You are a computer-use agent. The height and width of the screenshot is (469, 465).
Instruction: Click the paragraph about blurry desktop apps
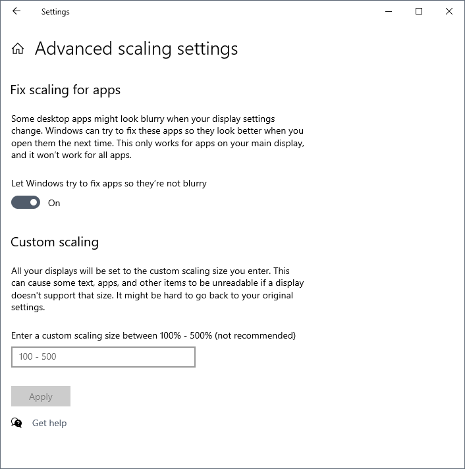click(157, 137)
